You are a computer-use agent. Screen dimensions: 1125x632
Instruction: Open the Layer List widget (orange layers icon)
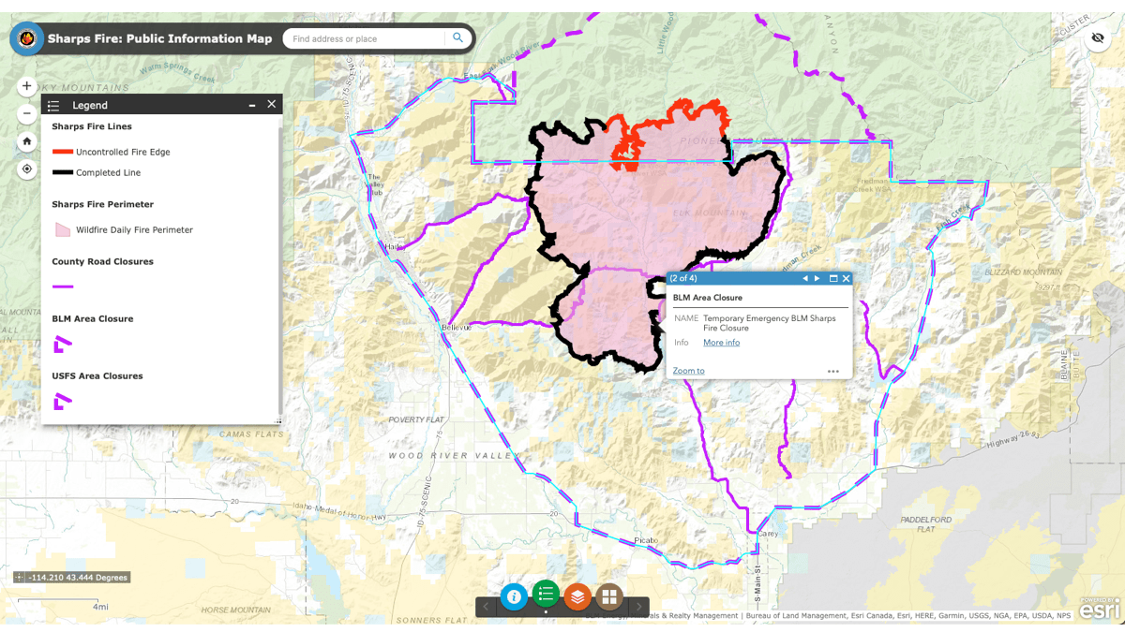click(577, 595)
